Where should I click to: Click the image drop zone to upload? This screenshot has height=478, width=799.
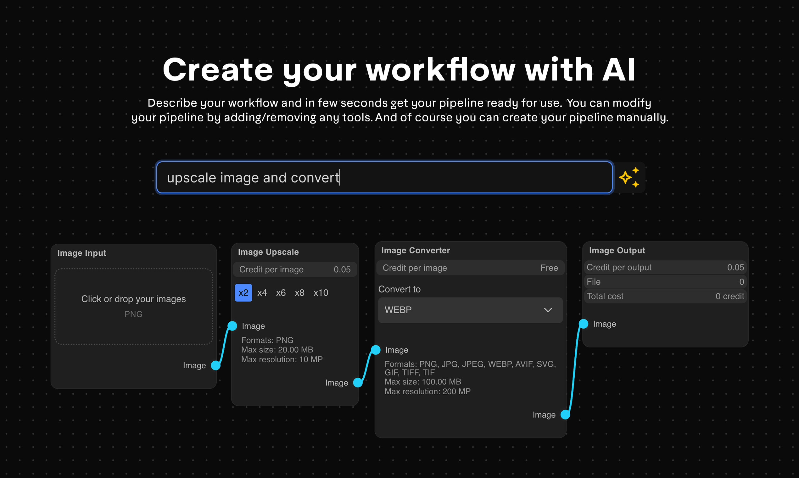coord(133,306)
